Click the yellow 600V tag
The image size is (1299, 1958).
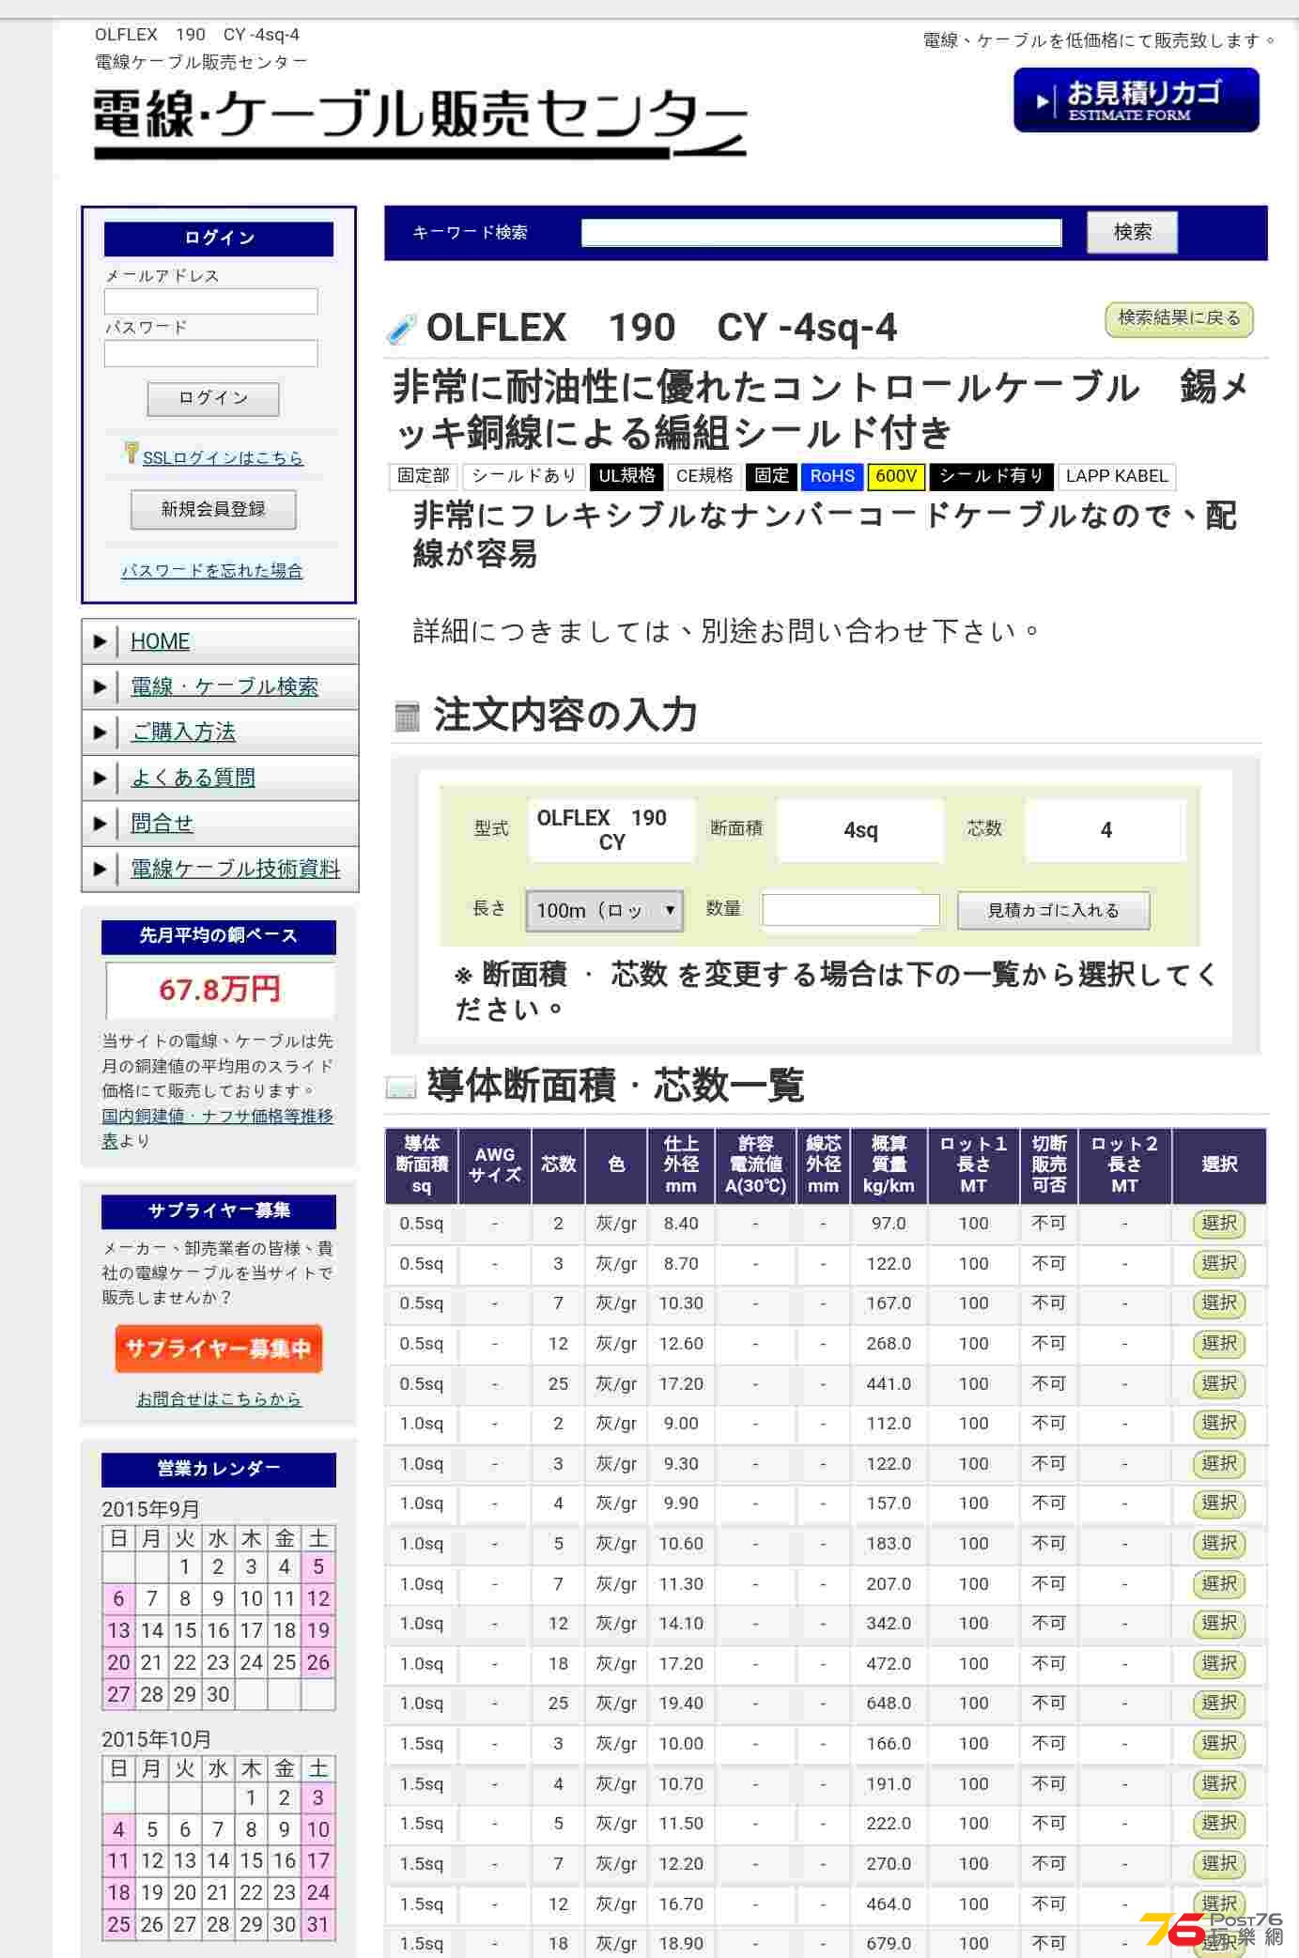point(895,476)
